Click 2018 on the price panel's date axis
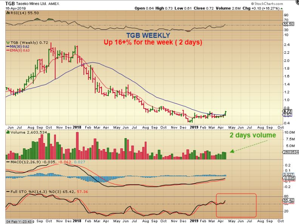The height and width of the screenshot is (224, 299). tap(77, 127)
